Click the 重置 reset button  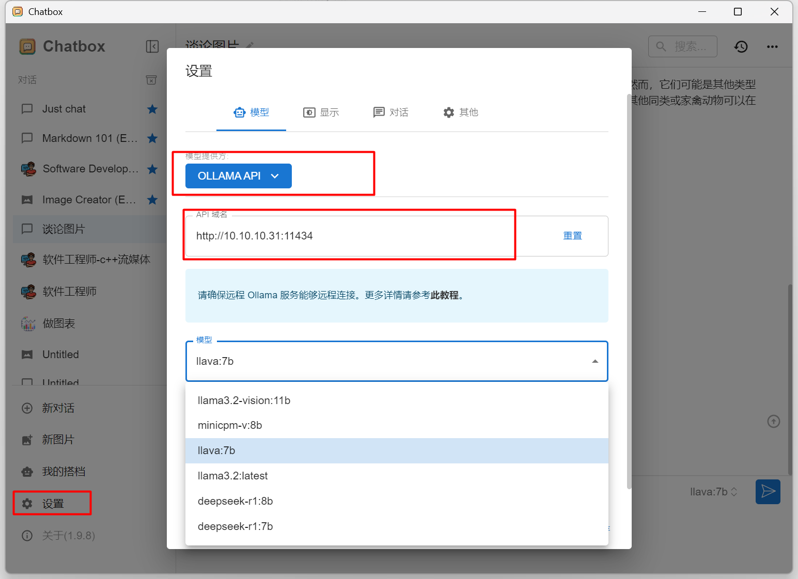click(x=572, y=235)
